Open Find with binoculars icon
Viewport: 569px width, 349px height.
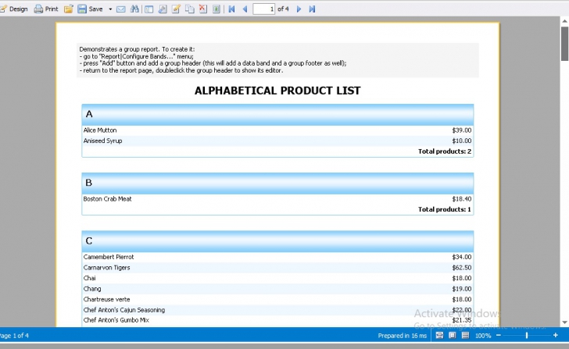pos(134,9)
